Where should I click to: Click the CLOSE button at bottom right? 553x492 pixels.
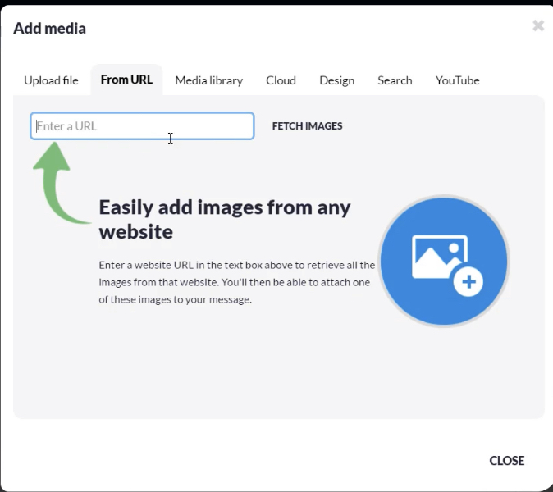click(x=506, y=461)
